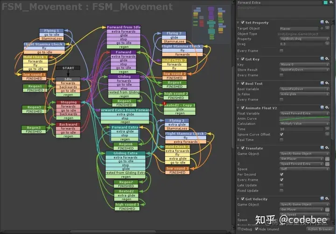Viewport: 336px width, 234px height.
Task: Open the Calculation dropdown showing Multiply Value
Action: coord(304,124)
